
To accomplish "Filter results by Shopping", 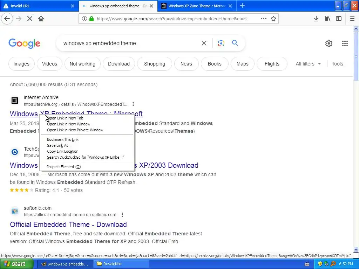I will point(155,64).
